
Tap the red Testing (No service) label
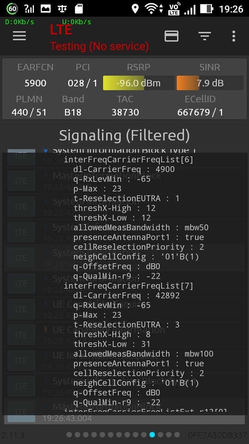pos(99,46)
